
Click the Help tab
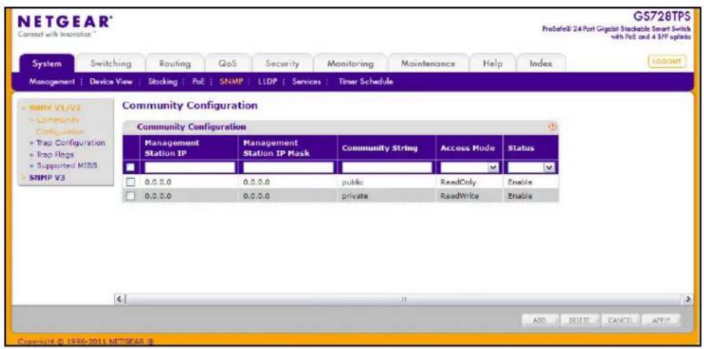point(492,64)
